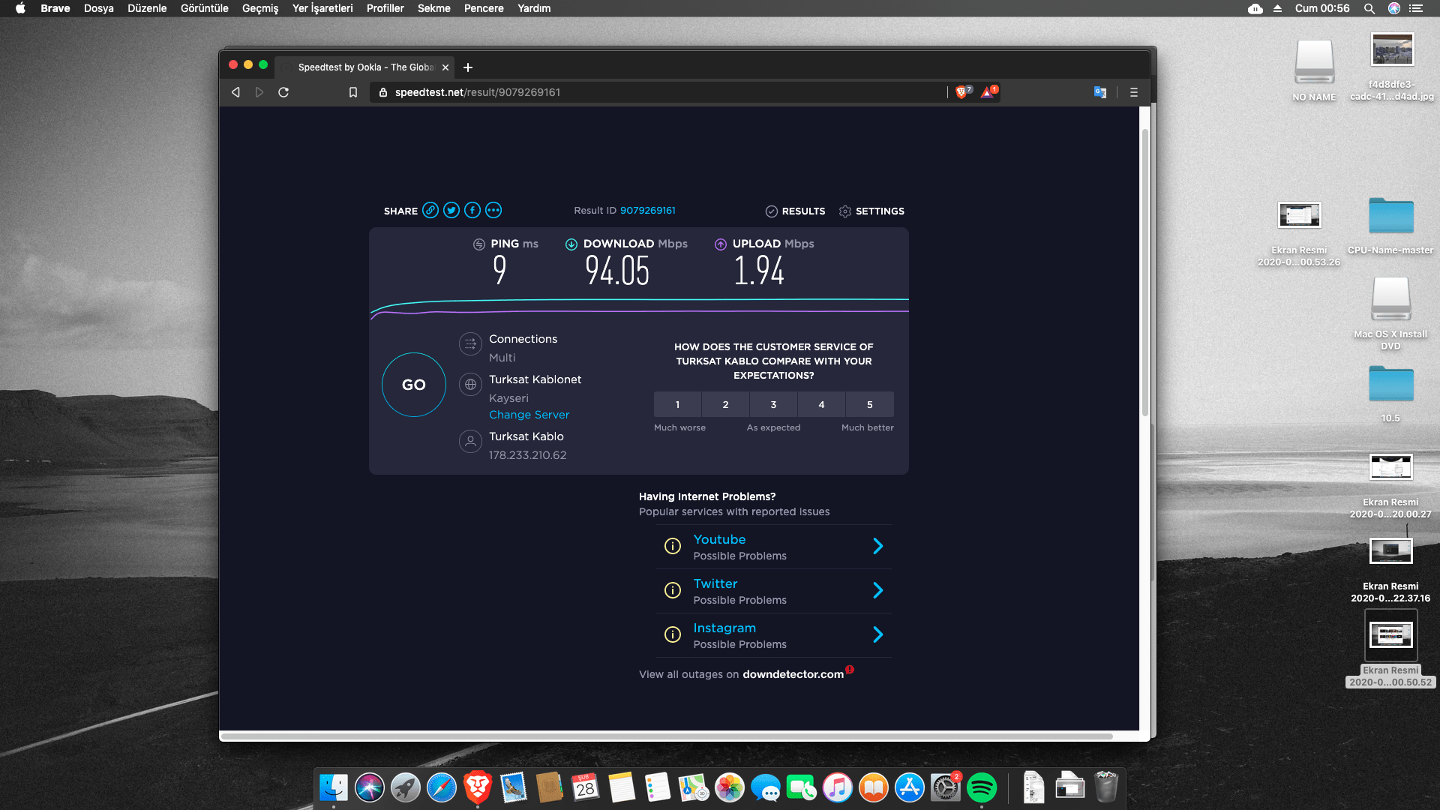The width and height of the screenshot is (1440, 810).
Task: Open Spotify from the dock
Action: 981,787
